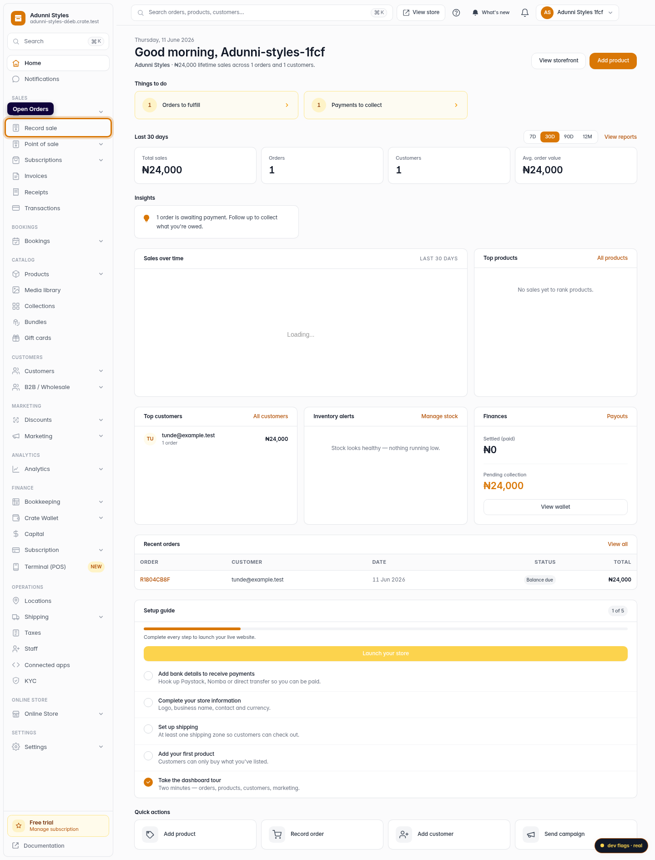
Task: Open KYC shield icon
Action: 16,681
